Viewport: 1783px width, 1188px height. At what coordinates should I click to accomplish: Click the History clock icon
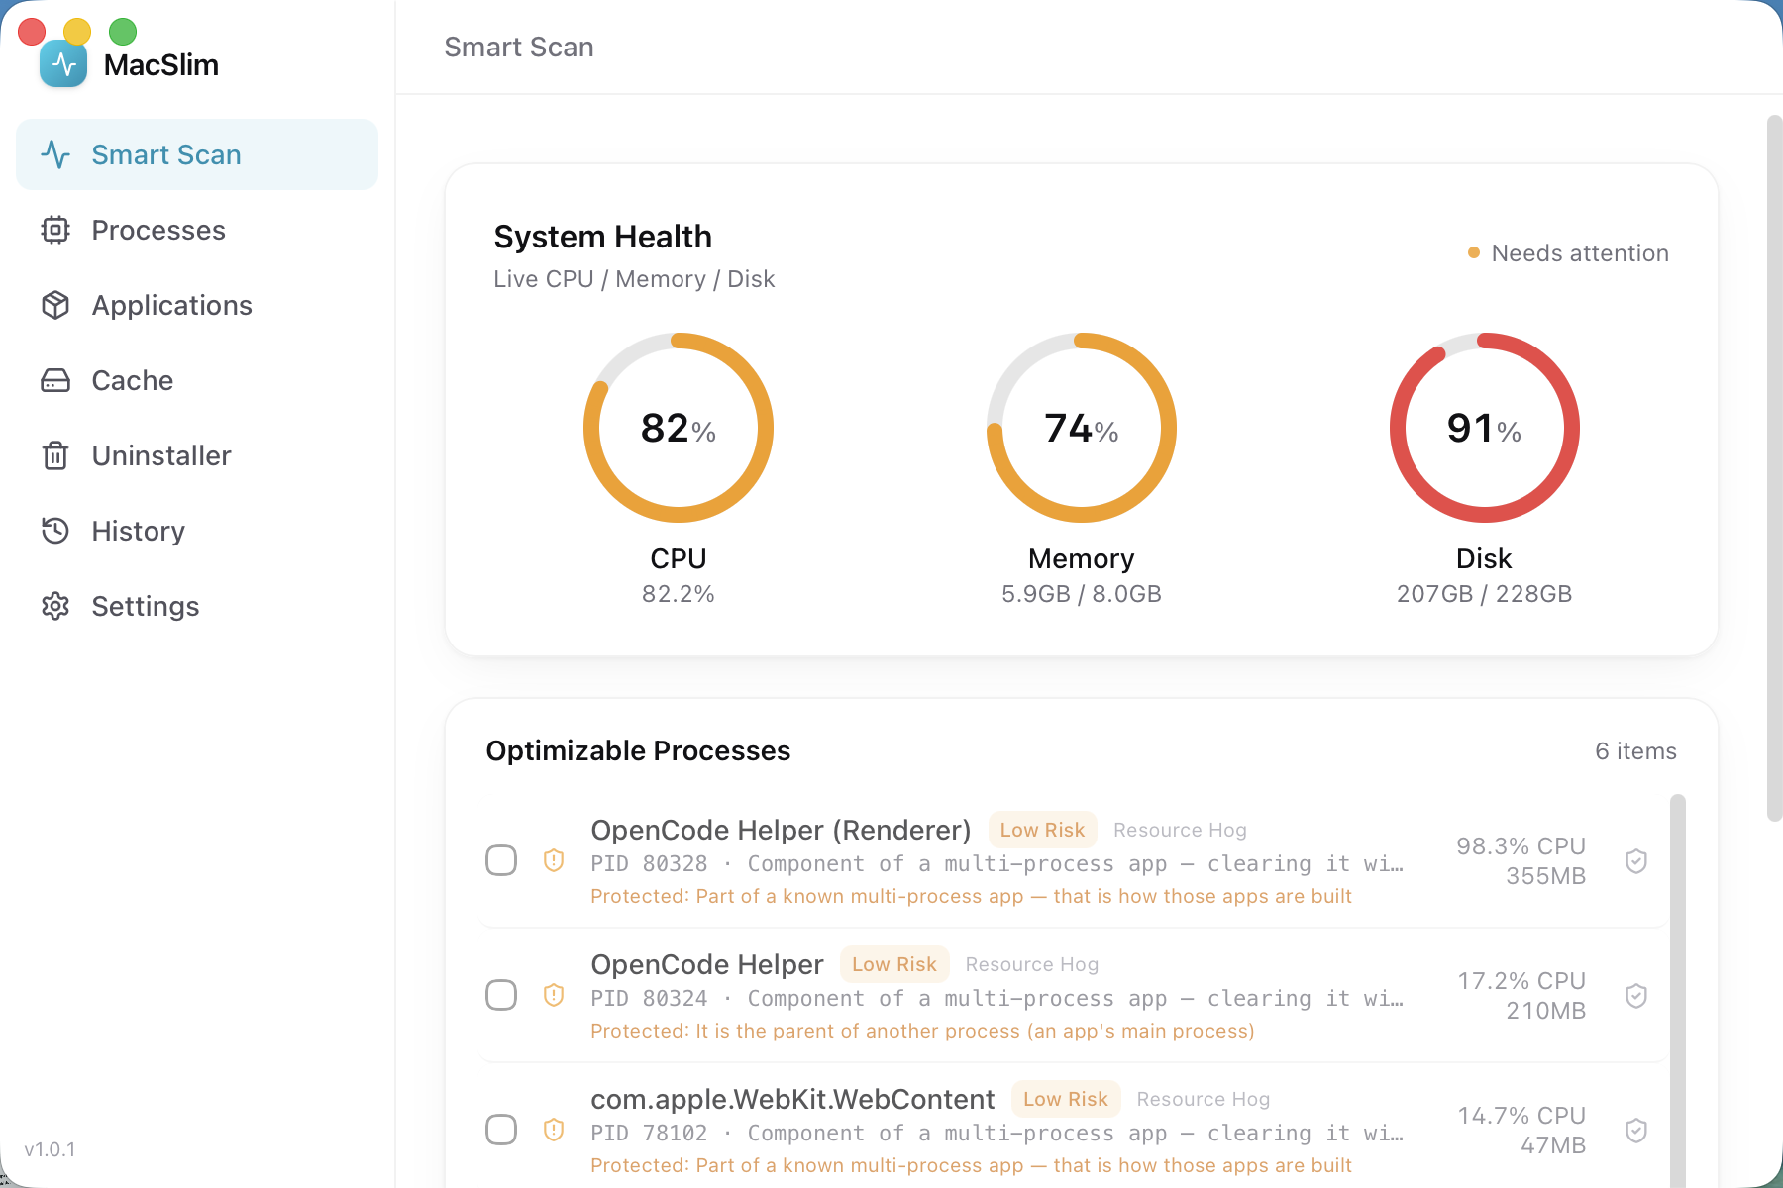tap(55, 531)
